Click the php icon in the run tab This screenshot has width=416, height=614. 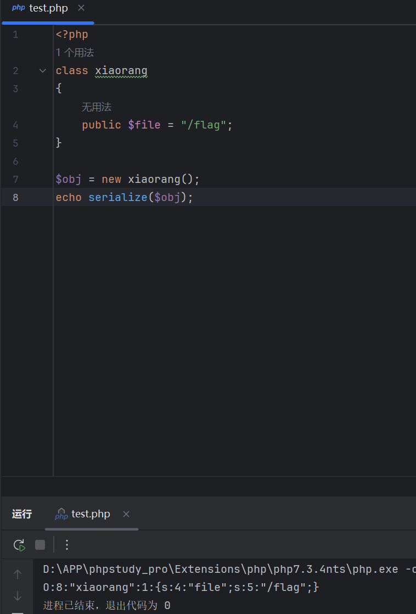point(61,514)
